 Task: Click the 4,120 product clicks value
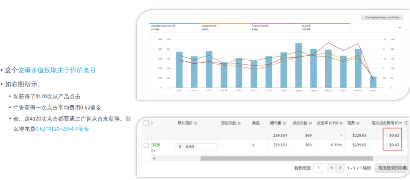255,30
